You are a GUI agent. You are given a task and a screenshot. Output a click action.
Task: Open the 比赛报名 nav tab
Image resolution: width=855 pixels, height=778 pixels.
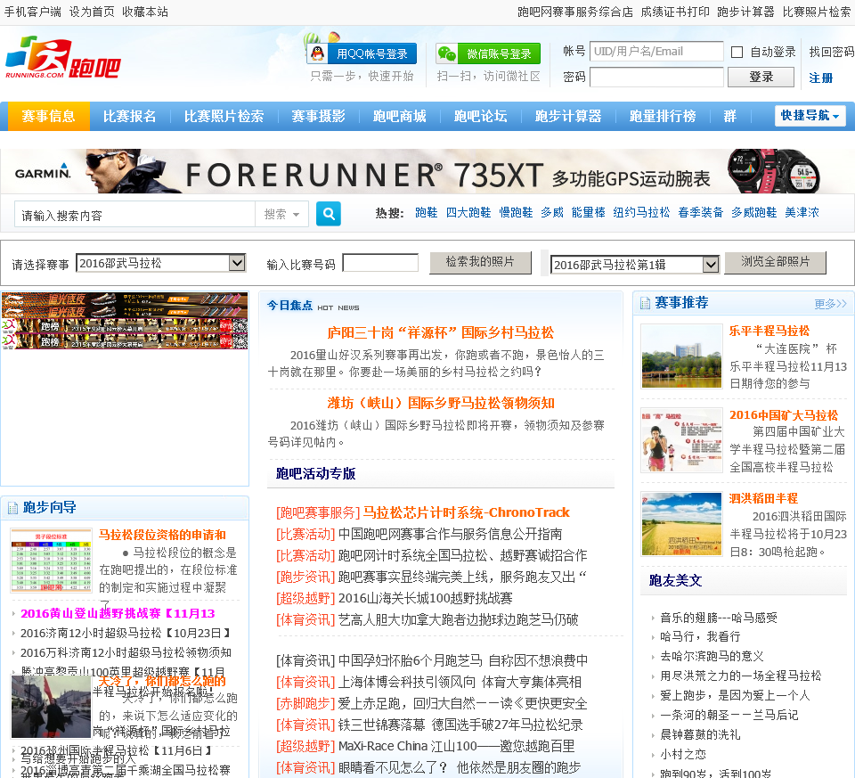130,116
